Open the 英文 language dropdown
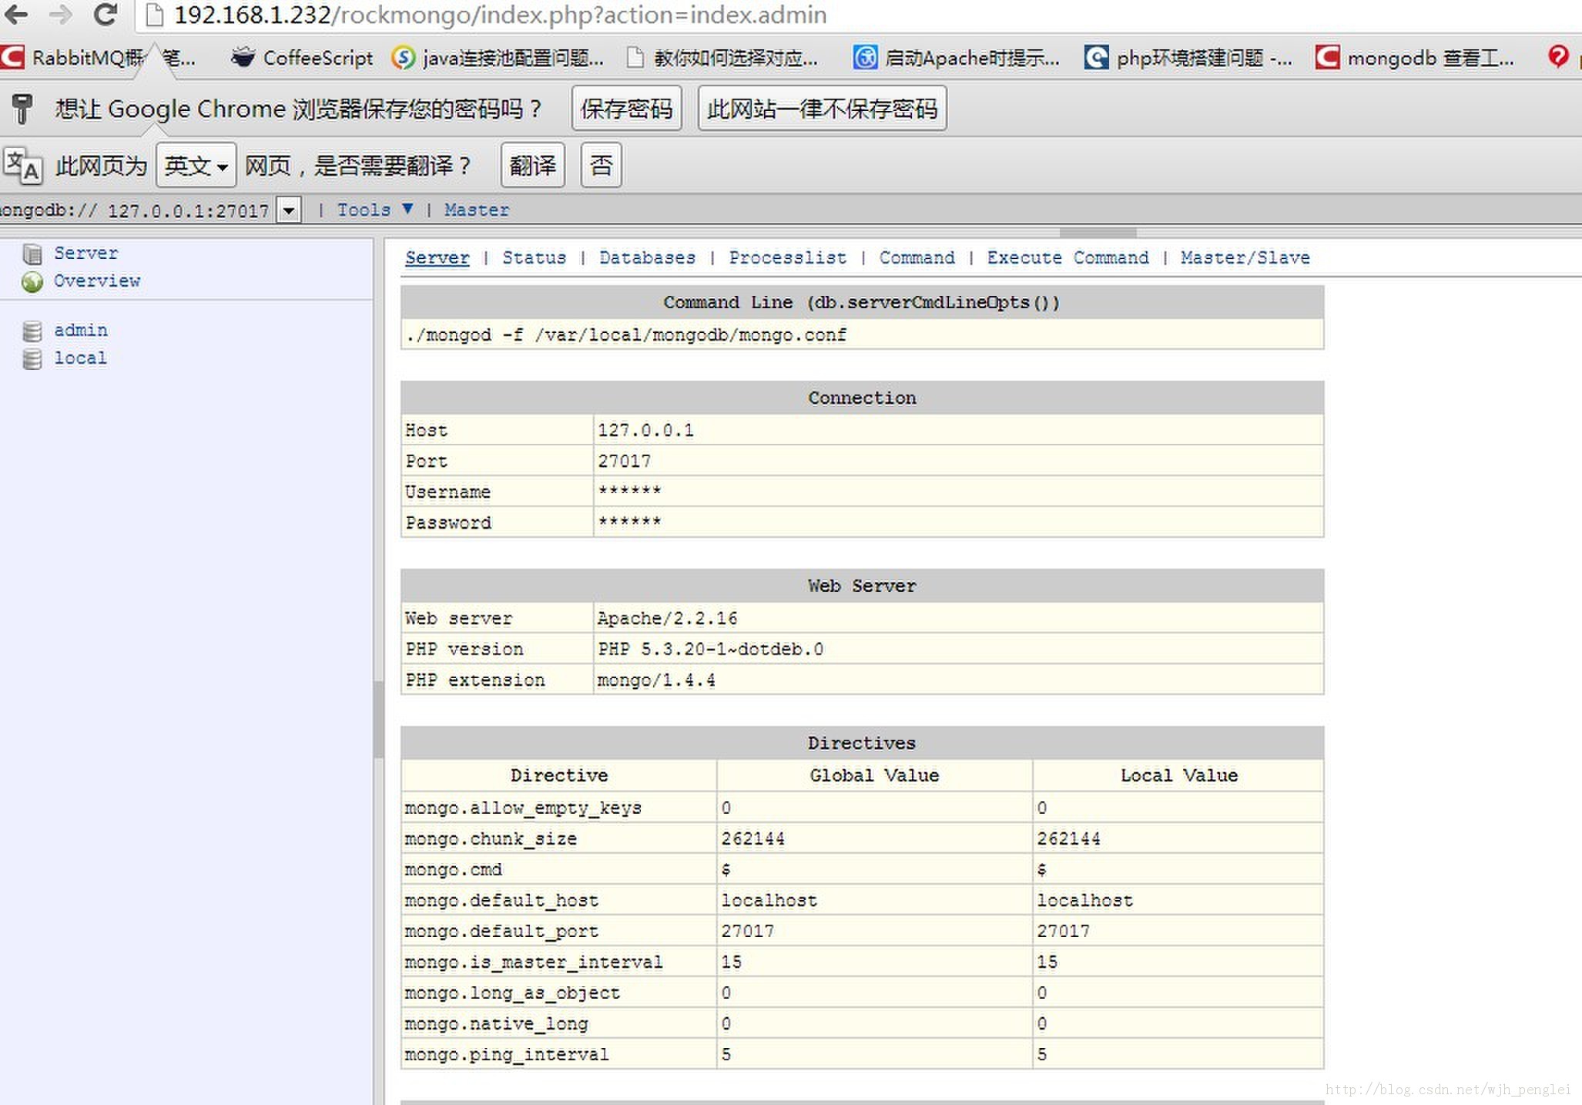1582x1105 pixels. 196,165
